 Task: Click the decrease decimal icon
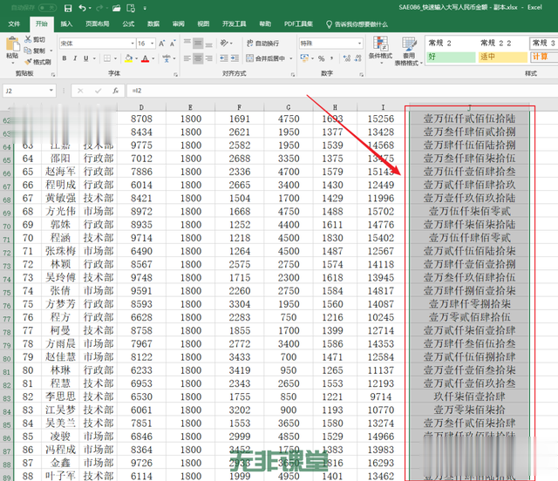click(358, 58)
